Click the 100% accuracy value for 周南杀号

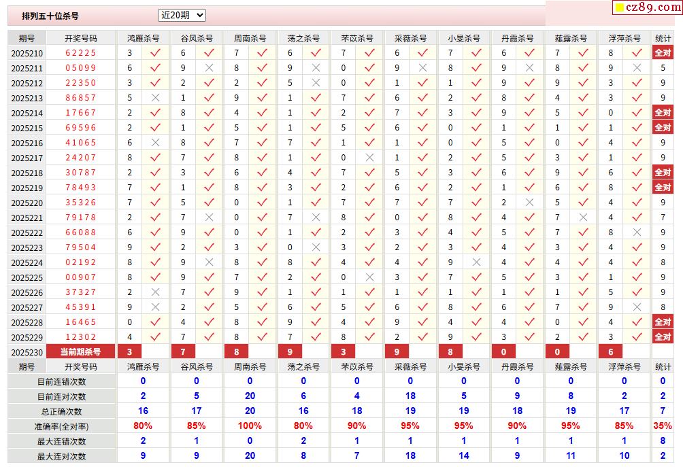click(250, 426)
